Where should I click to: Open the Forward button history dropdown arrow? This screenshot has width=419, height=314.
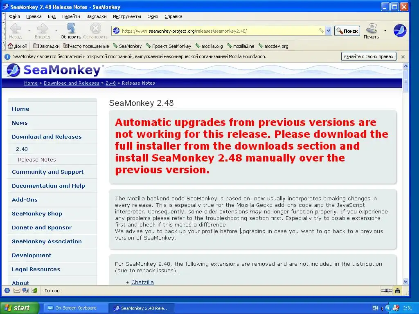tap(56, 31)
